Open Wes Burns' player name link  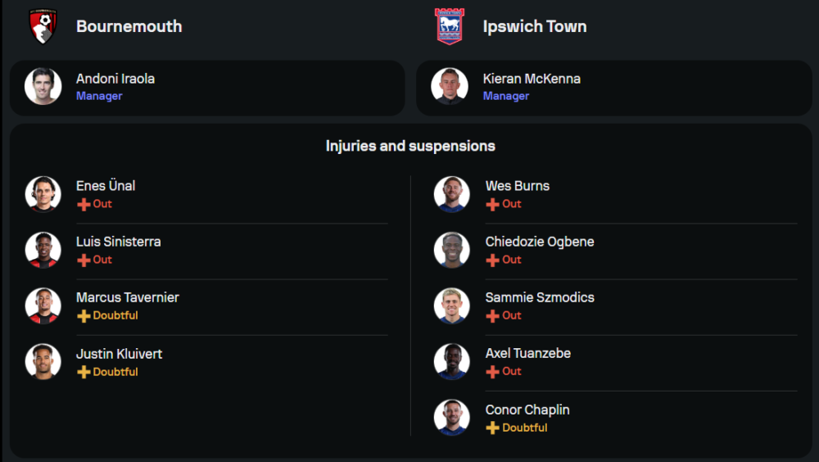[x=517, y=186]
